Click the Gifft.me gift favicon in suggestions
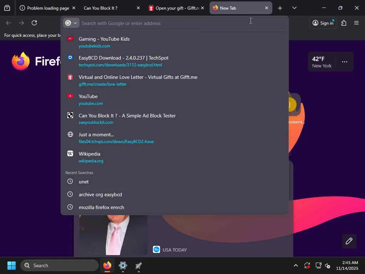Viewport: 365px width, 274px height. (70, 77)
